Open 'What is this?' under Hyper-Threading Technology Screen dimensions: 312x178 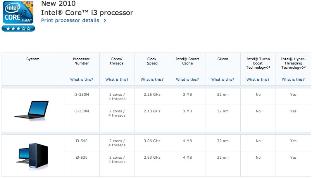pyautogui.click(x=293, y=80)
